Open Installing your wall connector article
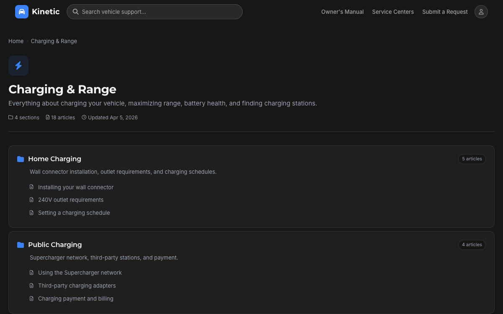503x314 pixels. 76,187
